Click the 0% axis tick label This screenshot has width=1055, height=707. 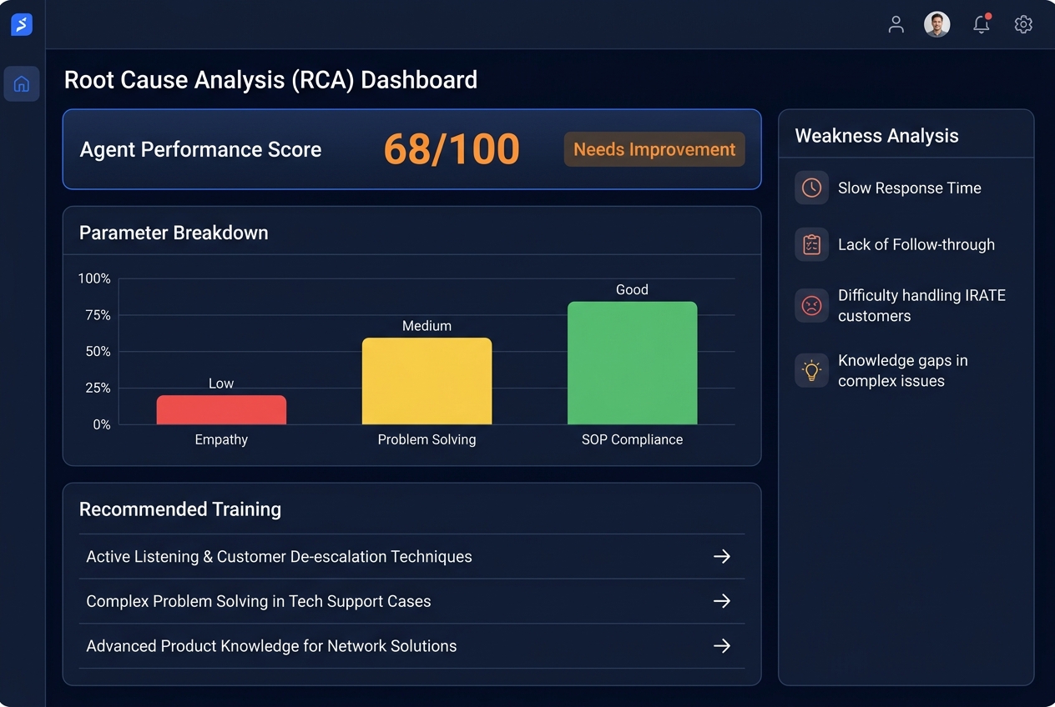point(102,424)
